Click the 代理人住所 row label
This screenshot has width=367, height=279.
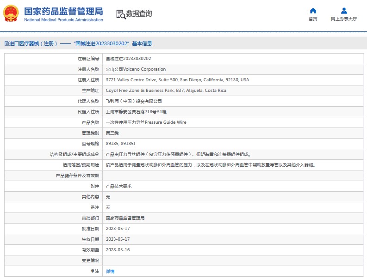point(88,112)
